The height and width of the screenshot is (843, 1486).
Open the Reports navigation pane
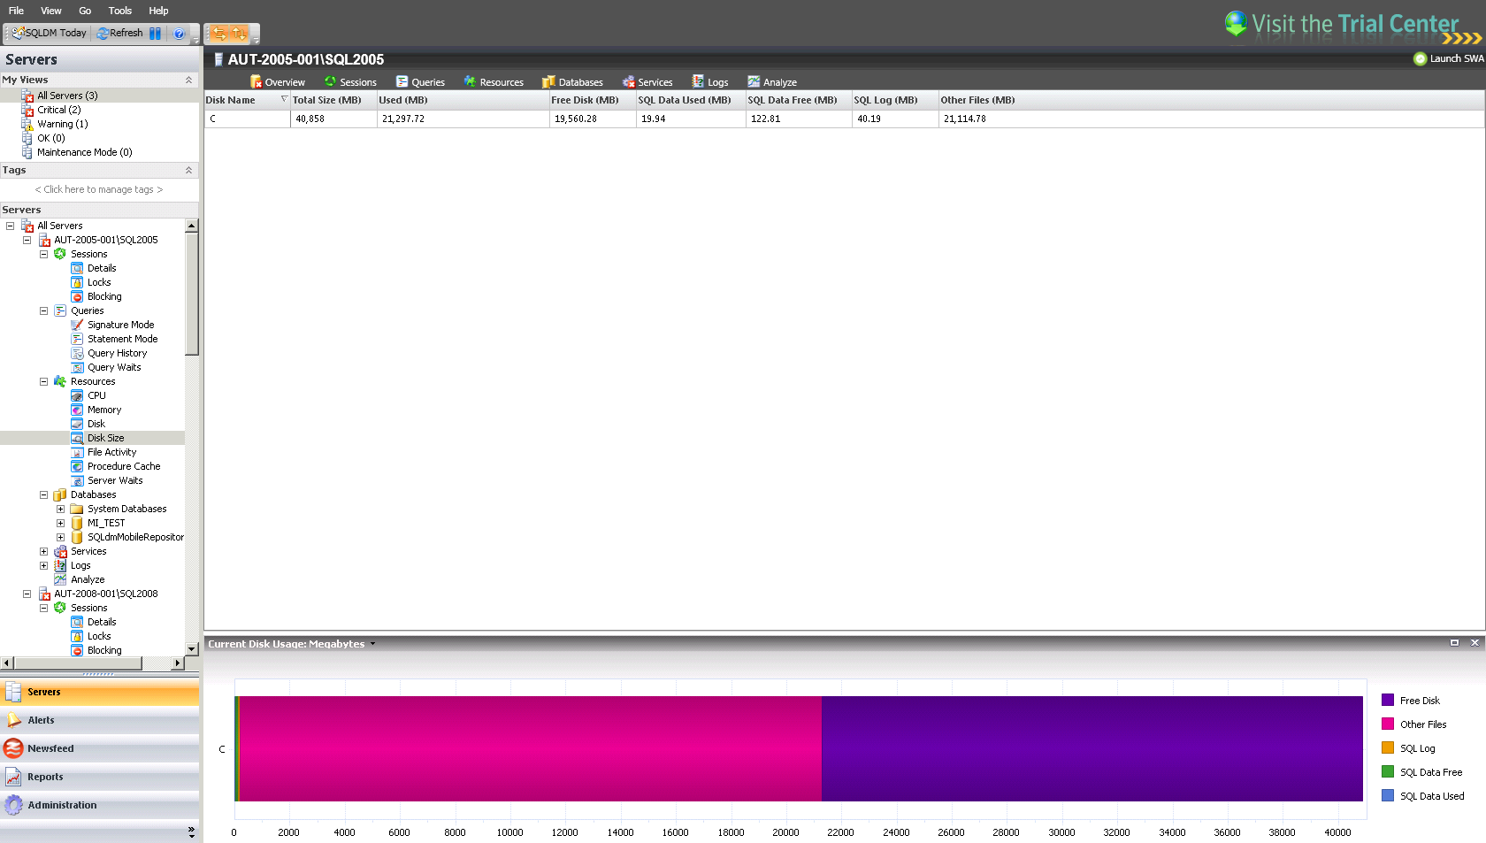pyautogui.click(x=99, y=777)
